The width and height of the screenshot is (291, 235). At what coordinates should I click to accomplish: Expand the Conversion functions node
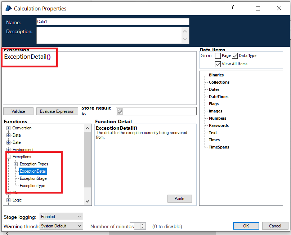pos(8,128)
